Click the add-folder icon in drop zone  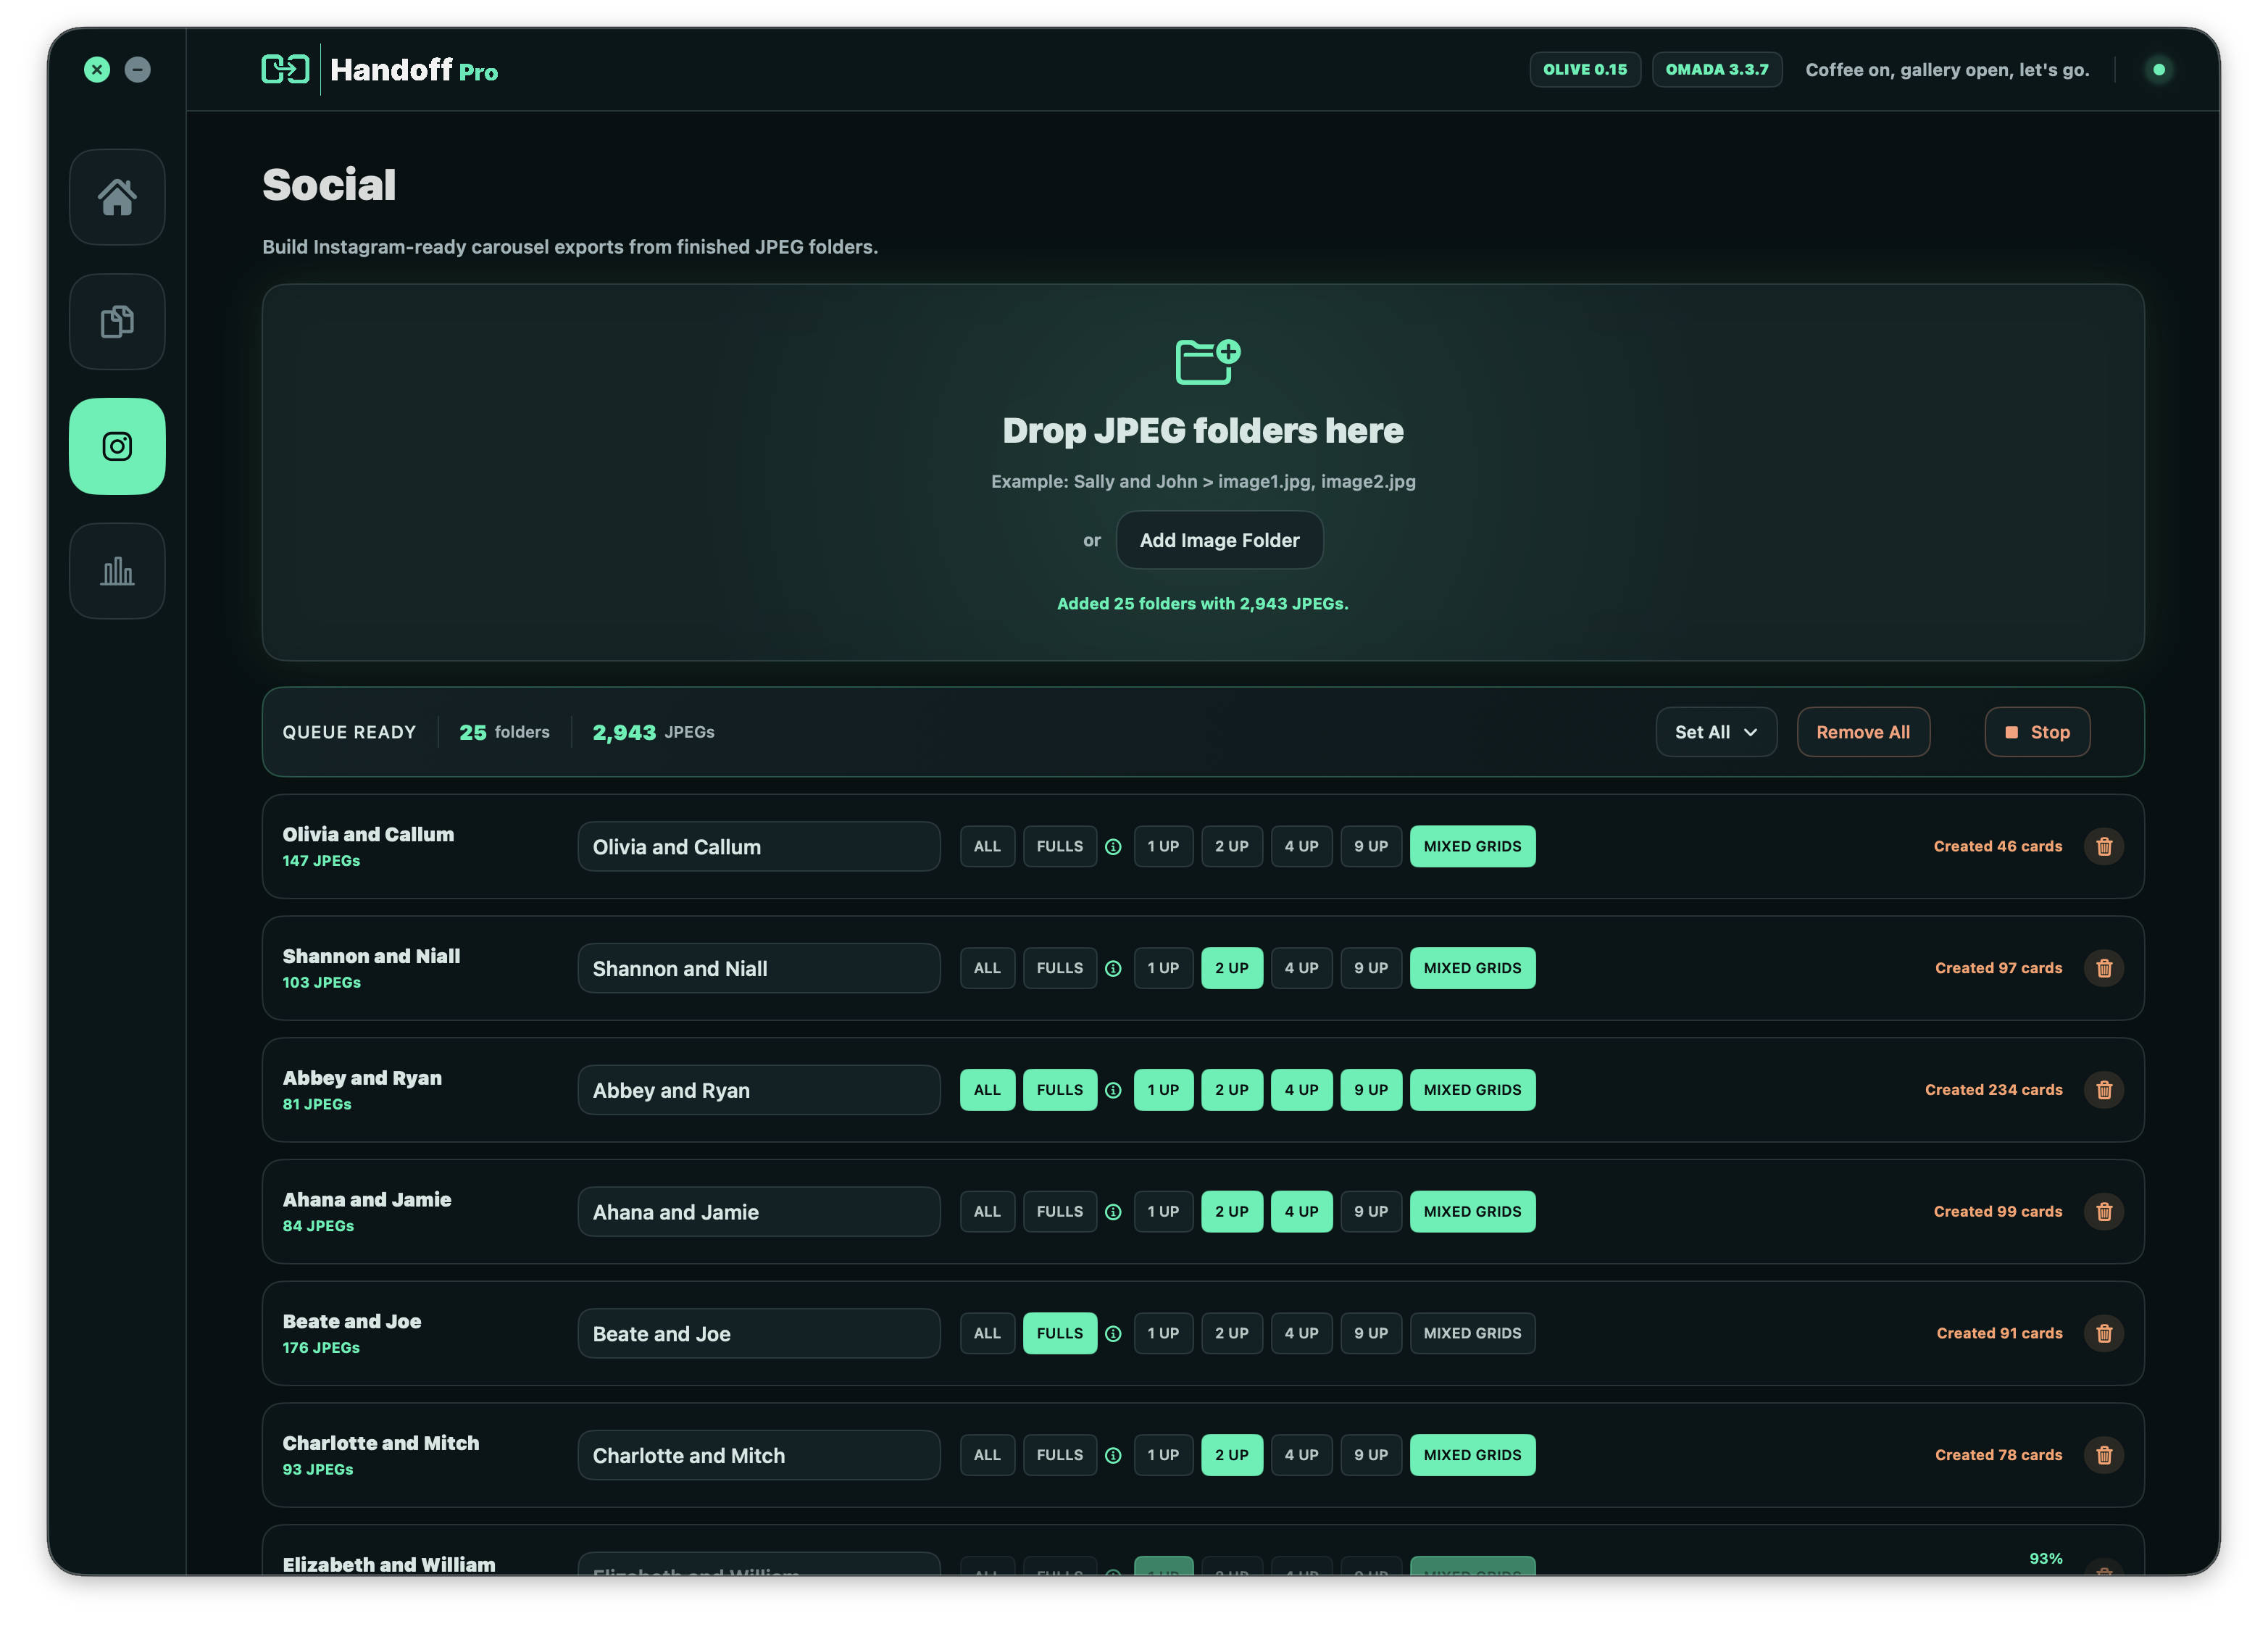coord(1207,361)
